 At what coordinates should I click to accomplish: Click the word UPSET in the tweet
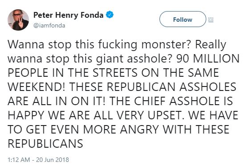click(x=166, y=115)
